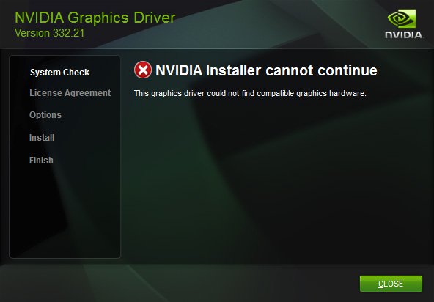Select the System Check step
The image size is (434, 302).
pos(59,73)
